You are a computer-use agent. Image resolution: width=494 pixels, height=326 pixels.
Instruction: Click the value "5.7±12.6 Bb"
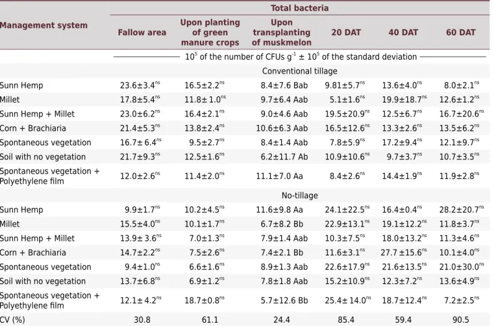pos(284,301)
